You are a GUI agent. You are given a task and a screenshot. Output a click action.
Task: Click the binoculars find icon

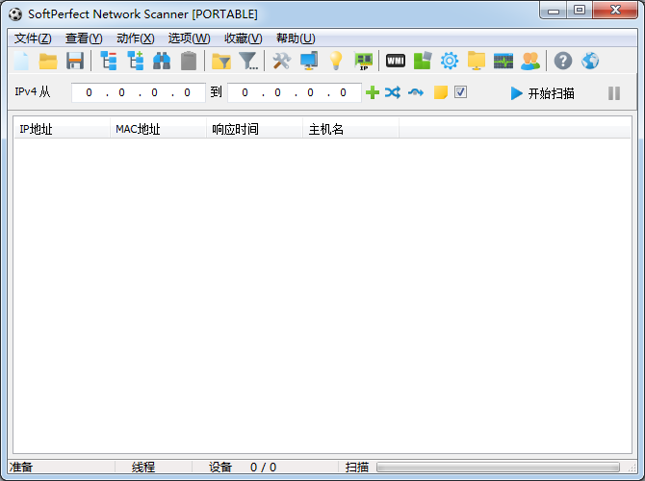(x=162, y=62)
